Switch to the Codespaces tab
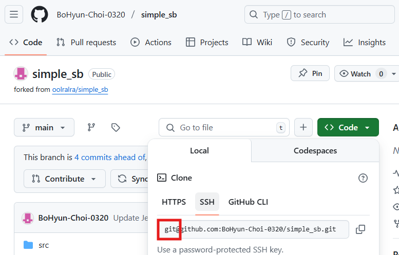The width and height of the screenshot is (399, 255). pyautogui.click(x=315, y=150)
